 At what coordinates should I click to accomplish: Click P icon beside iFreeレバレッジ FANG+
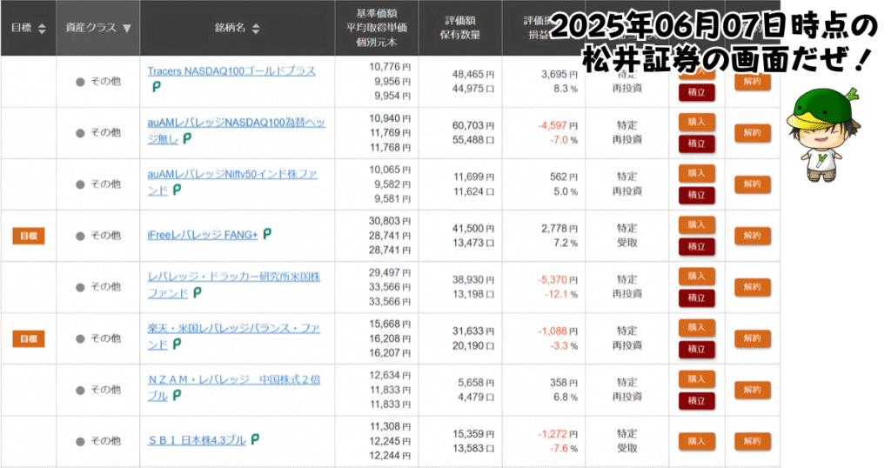point(267,233)
